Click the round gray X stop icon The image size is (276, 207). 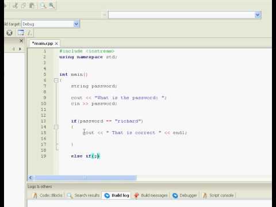(9, 33)
